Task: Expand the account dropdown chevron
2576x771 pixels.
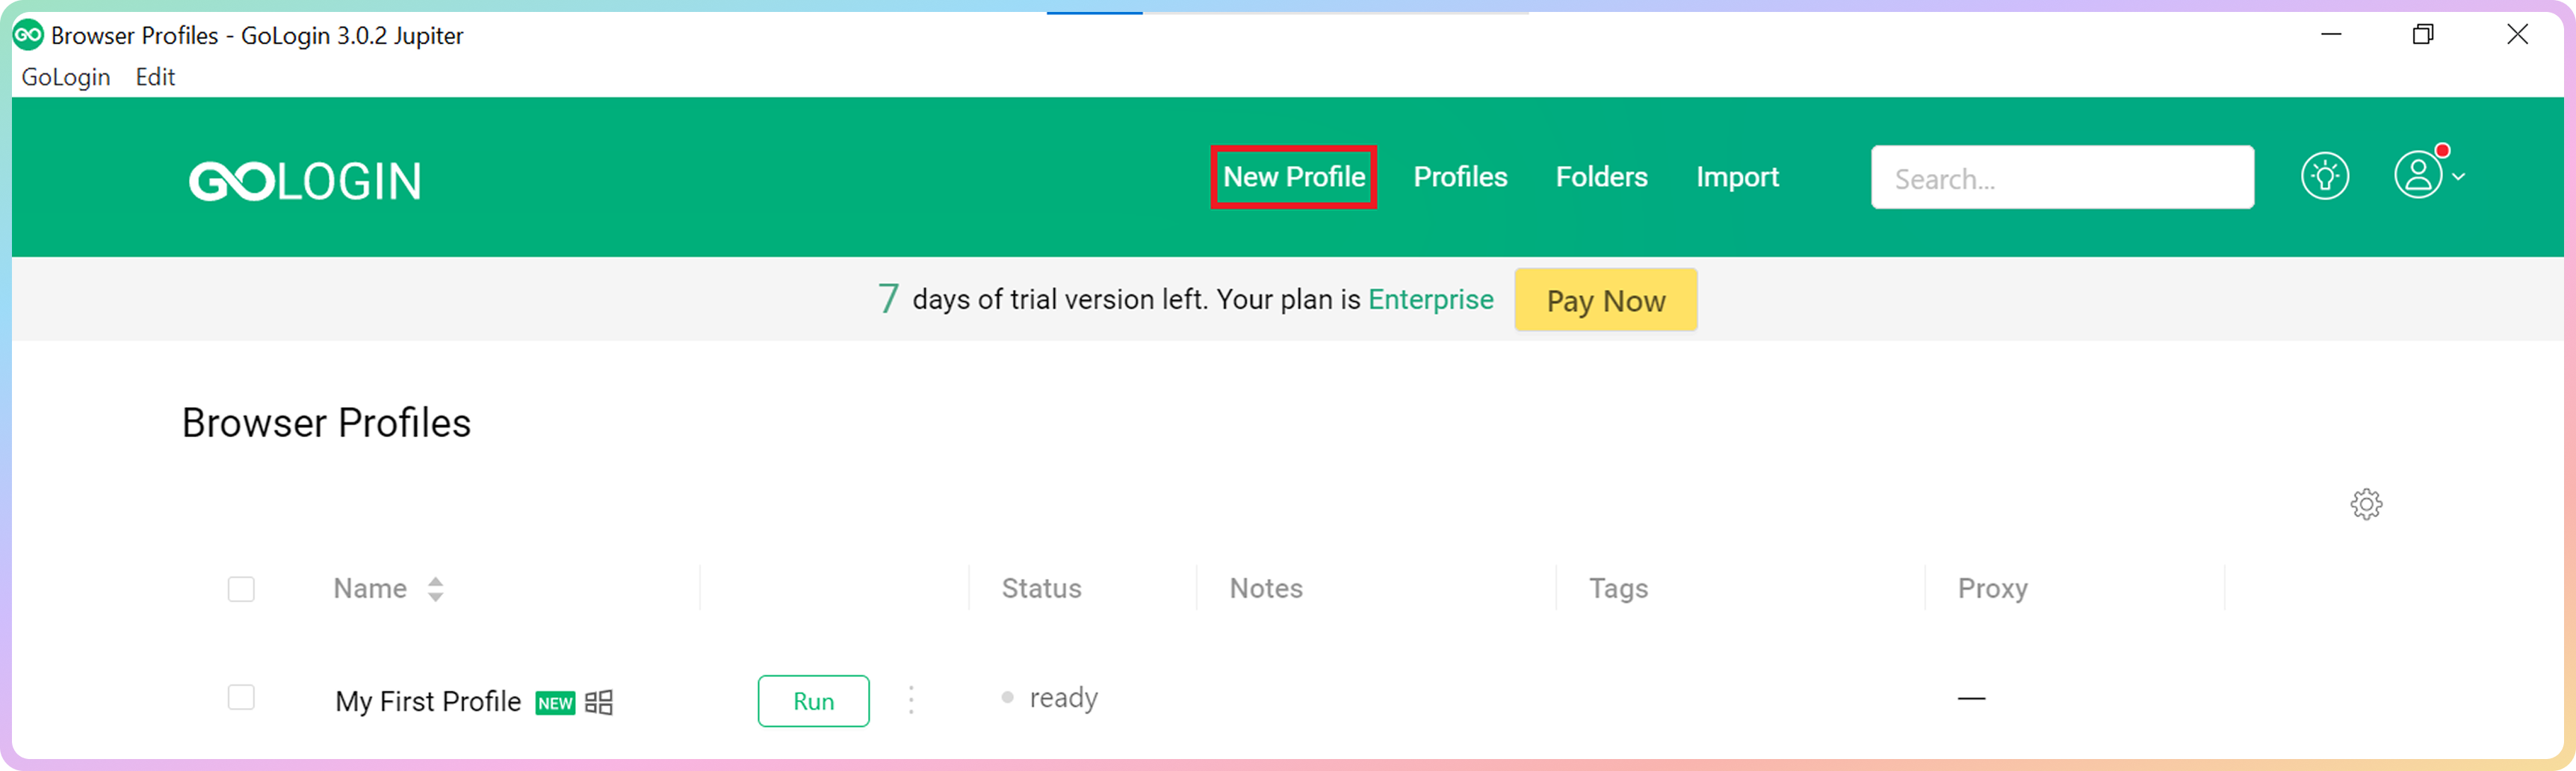Action: click(x=2459, y=177)
